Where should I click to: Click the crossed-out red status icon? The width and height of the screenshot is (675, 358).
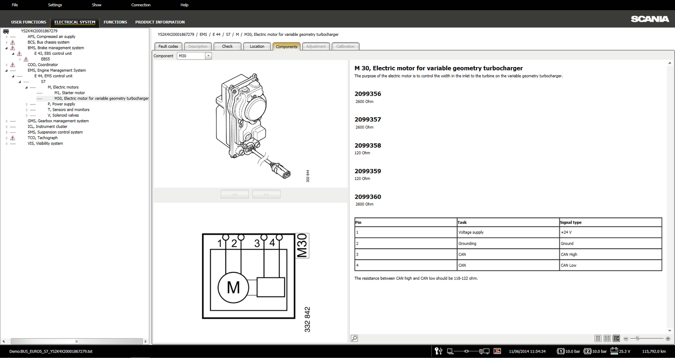point(497,351)
